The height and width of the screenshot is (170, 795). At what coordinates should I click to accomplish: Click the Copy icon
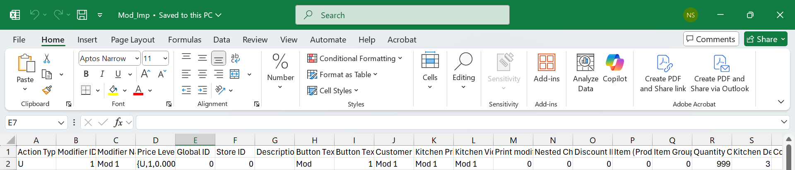pyautogui.click(x=47, y=74)
